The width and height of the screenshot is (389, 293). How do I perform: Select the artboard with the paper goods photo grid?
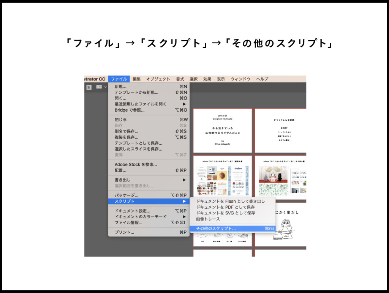pyautogui.click(x=223, y=176)
